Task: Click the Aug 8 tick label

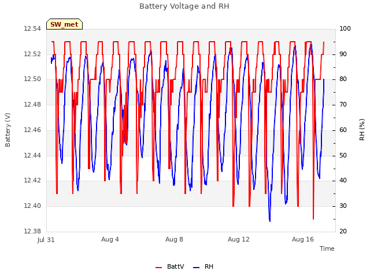Action: 174,239
